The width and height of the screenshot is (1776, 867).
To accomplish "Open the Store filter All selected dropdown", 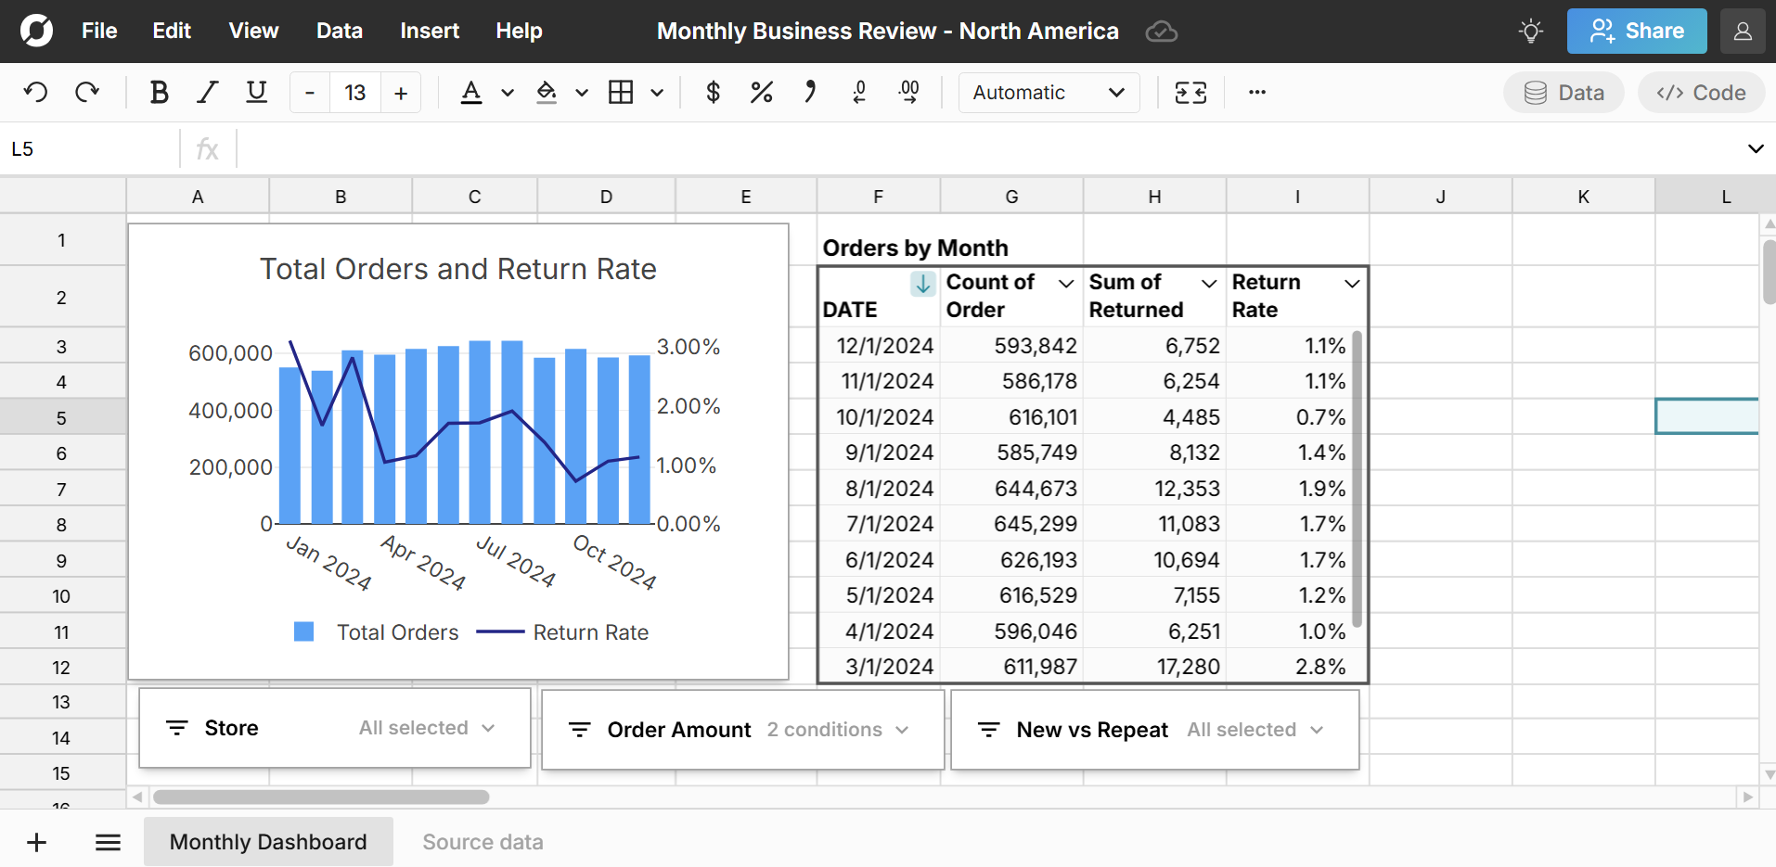I will pos(426,728).
